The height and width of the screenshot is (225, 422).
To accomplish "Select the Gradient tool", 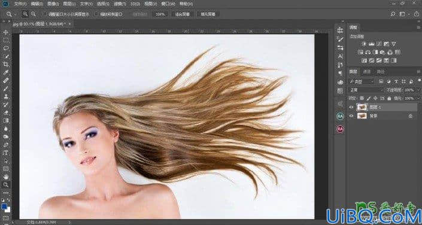I will click(5, 120).
